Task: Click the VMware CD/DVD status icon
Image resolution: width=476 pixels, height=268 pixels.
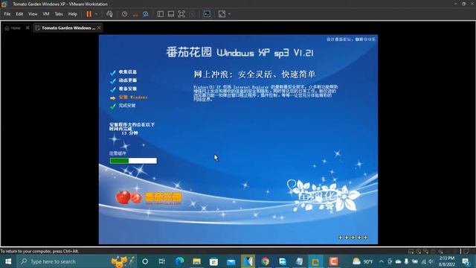Action: (418, 252)
